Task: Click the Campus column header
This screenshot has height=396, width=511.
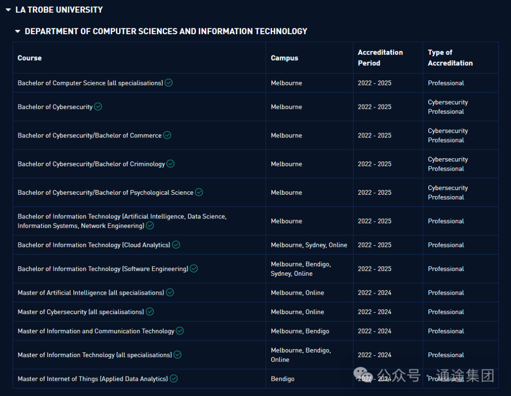Action: coord(284,58)
